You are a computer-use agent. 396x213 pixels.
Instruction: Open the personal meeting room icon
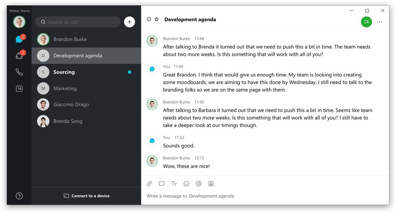coord(211,184)
